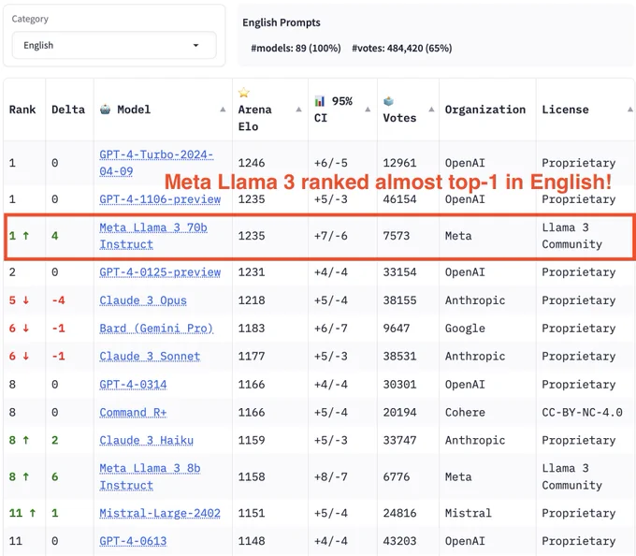Select the votes value 43203

click(399, 541)
